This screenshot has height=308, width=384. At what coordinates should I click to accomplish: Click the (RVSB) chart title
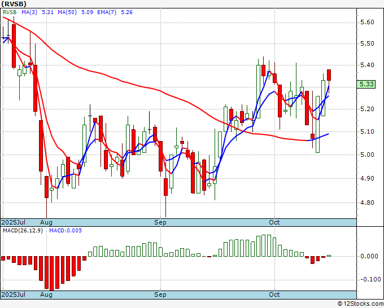(14, 4)
